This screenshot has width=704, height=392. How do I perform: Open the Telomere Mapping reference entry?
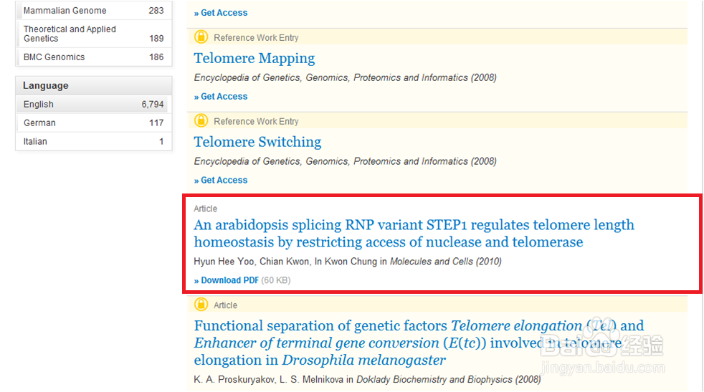coord(255,59)
